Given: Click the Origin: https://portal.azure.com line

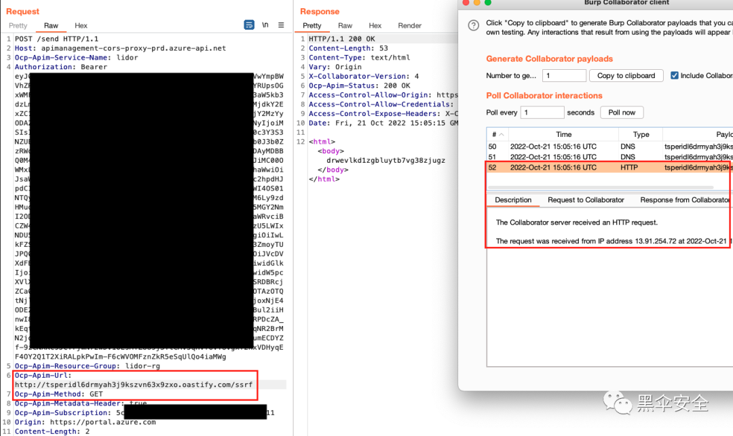Looking at the screenshot, I should (x=85, y=422).
